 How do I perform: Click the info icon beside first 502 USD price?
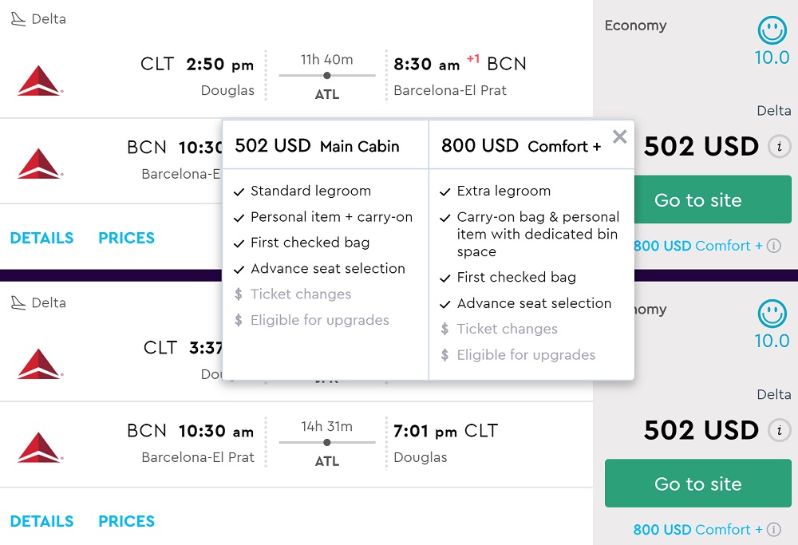tap(779, 147)
